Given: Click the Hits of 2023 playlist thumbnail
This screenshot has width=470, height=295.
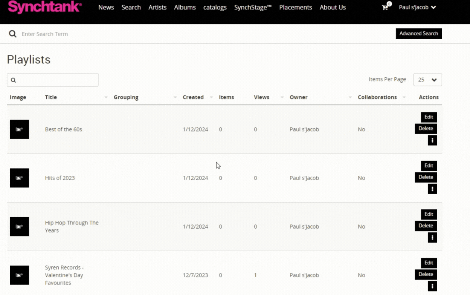Looking at the screenshot, I should [x=20, y=178].
